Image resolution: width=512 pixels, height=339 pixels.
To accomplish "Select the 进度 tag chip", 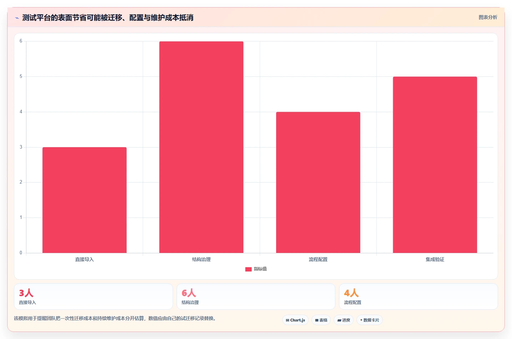I will (x=344, y=320).
